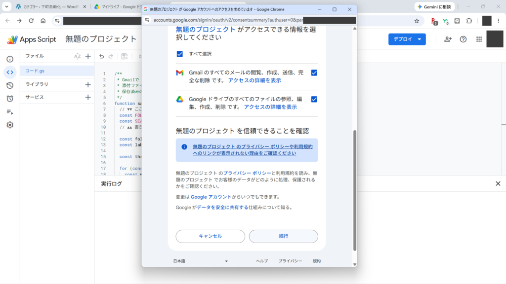Open the Chrome tab search dropdown

coord(6,6)
